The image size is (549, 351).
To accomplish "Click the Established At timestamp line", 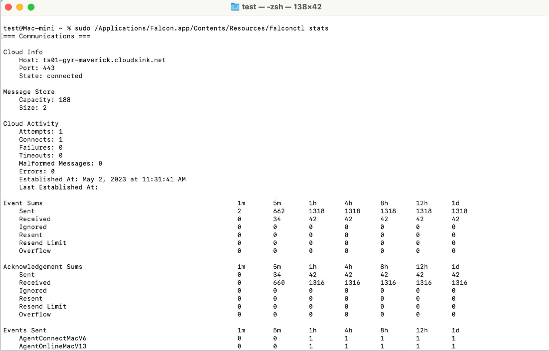I will [103, 179].
